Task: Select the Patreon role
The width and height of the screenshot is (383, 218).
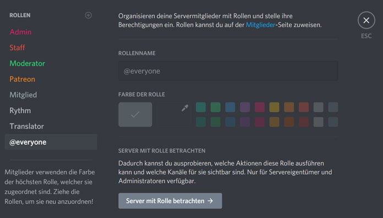Action: tap(22, 79)
